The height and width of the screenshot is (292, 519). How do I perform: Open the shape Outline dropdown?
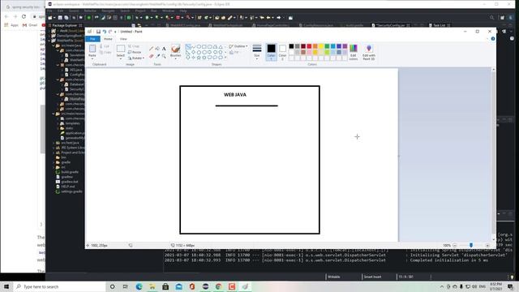(238, 46)
